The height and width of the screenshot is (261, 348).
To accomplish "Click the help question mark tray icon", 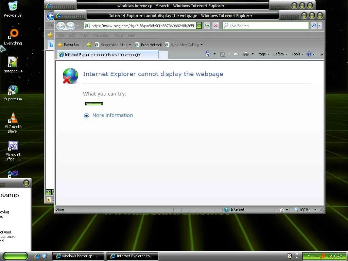I will pyautogui.click(x=289, y=256).
